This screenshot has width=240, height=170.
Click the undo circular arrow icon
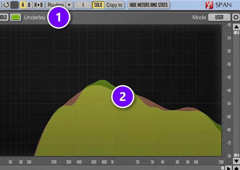(6, 5)
